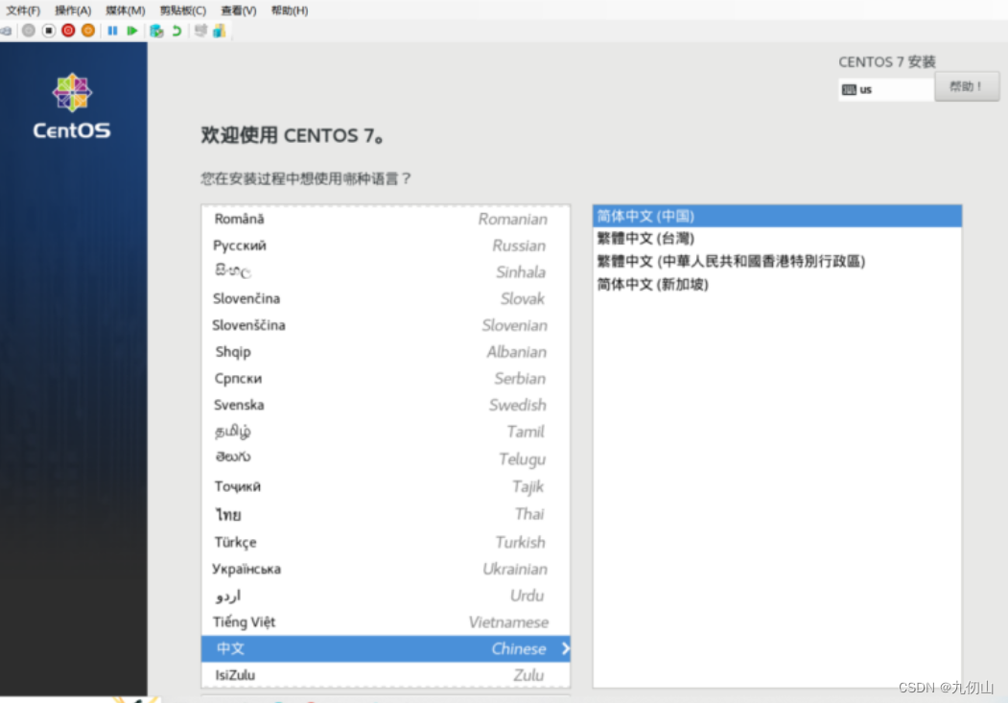This screenshot has width=1008, height=703.
Task: Click the green Revert arrow icon
Action: tap(176, 30)
